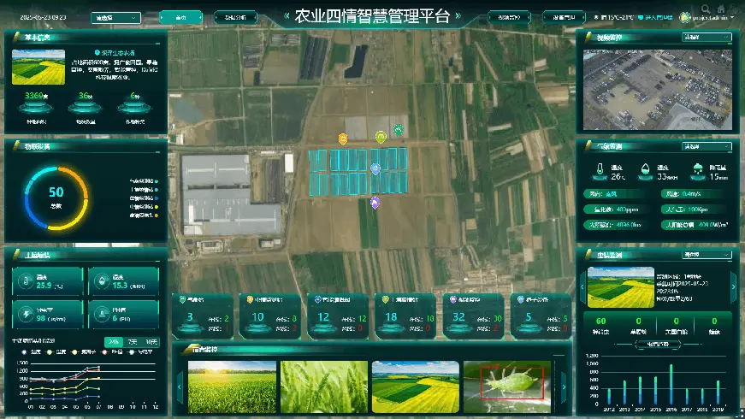Select the 24h time range tab
This screenshot has height=419, width=745.
(x=114, y=341)
